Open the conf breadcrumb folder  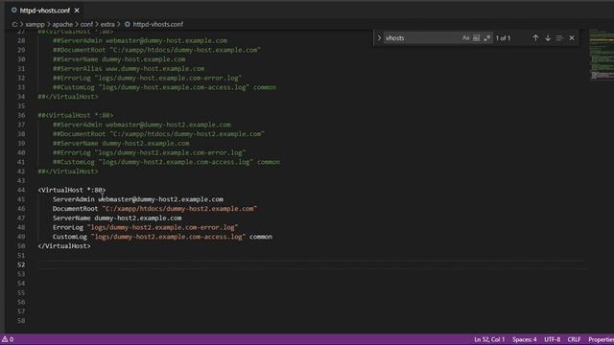[86, 24]
